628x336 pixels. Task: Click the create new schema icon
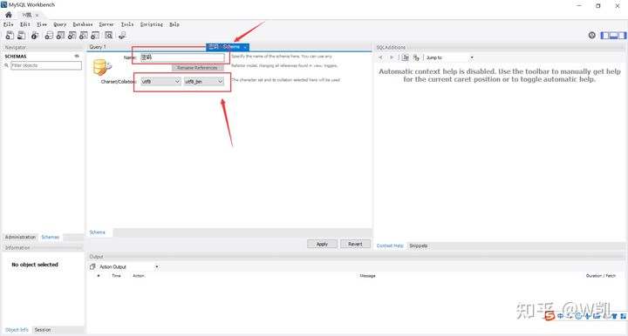click(49, 36)
